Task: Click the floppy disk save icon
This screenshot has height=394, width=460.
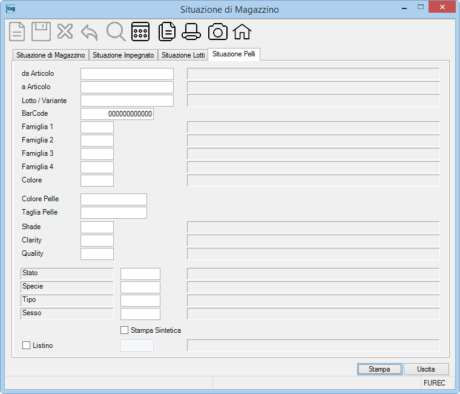Action: (41, 32)
